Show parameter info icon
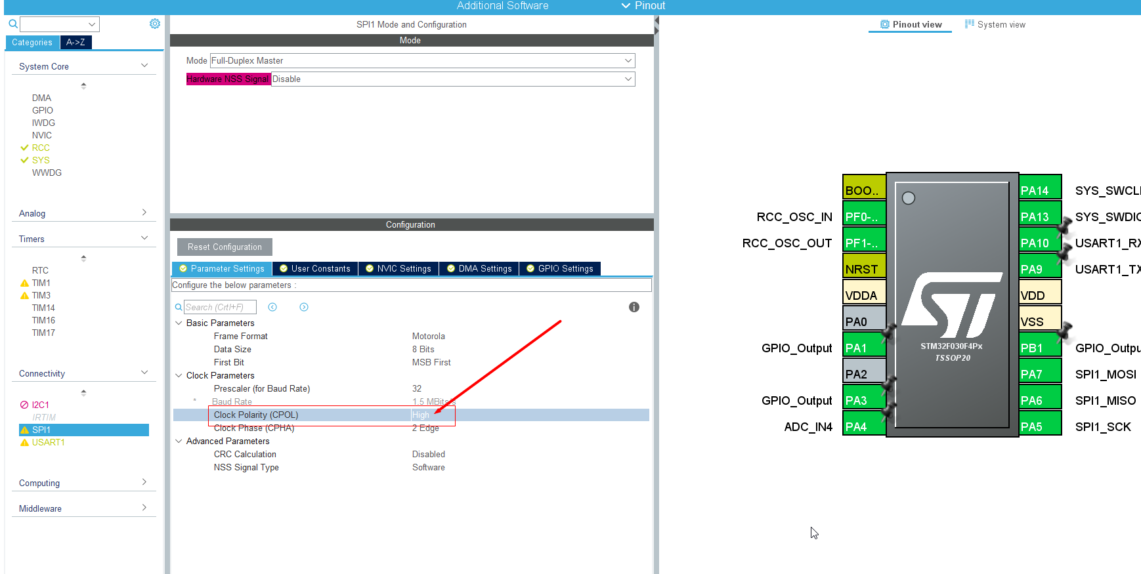Viewport: 1141px width, 574px height. pos(634,307)
